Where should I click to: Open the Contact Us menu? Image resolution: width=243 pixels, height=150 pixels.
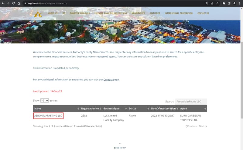(203, 13)
